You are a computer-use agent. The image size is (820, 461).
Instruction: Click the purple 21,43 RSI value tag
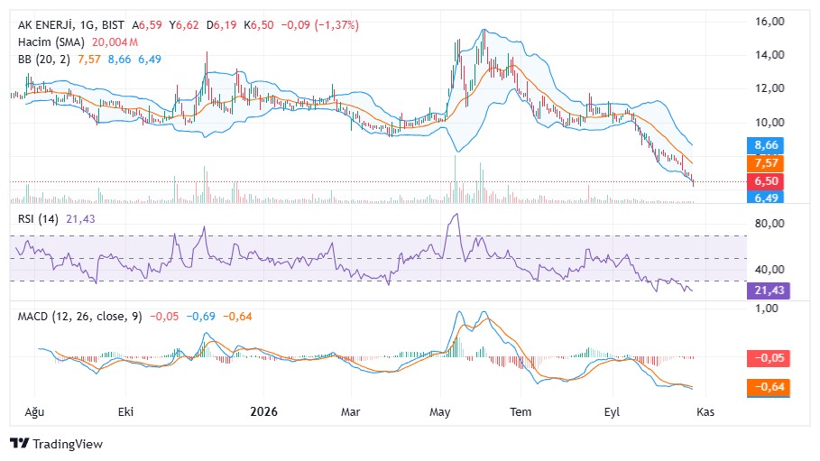pyautogui.click(x=769, y=290)
